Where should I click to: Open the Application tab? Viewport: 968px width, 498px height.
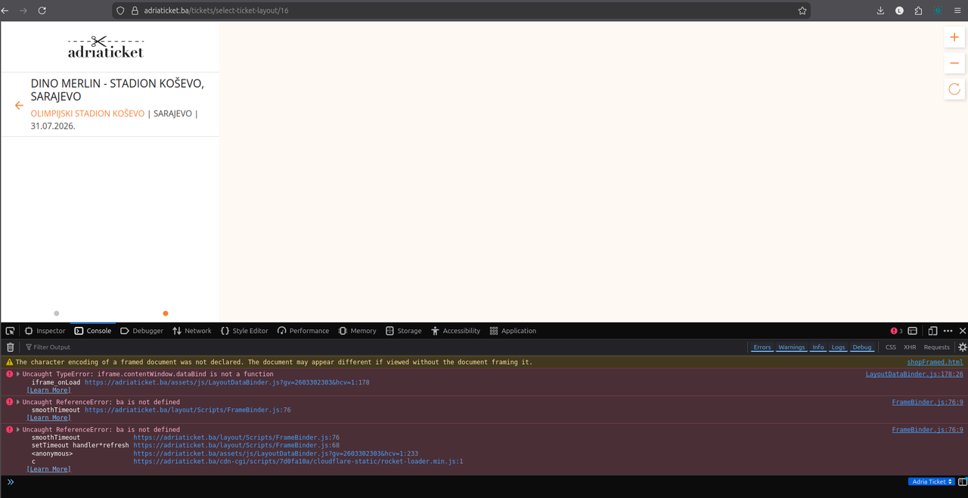tap(513, 331)
